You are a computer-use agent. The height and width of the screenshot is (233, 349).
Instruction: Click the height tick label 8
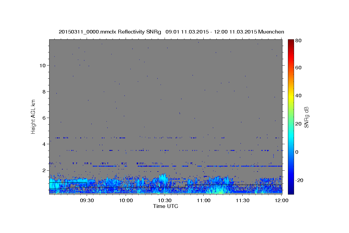click(x=44, y=92)
